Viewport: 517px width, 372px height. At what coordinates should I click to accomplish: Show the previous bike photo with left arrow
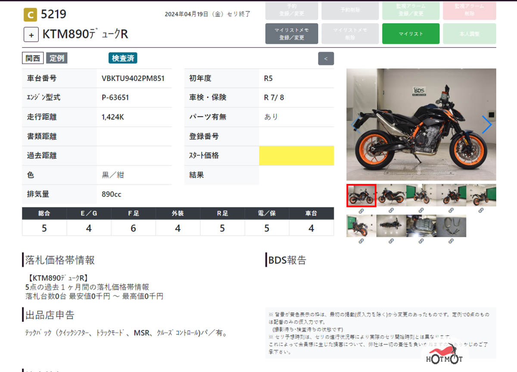356,124
